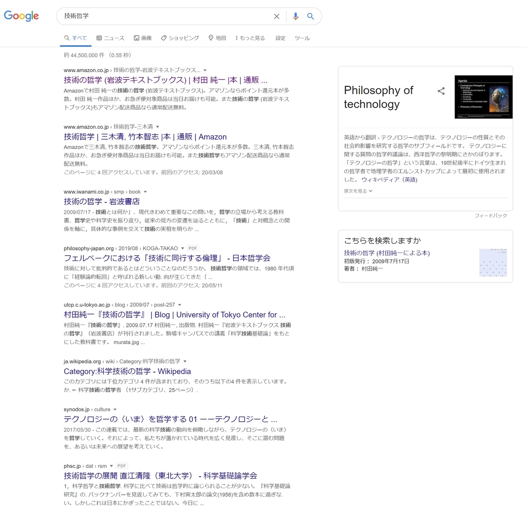Click the PDF badge on the philosophy-japan.org result

[x=193, y=249]
